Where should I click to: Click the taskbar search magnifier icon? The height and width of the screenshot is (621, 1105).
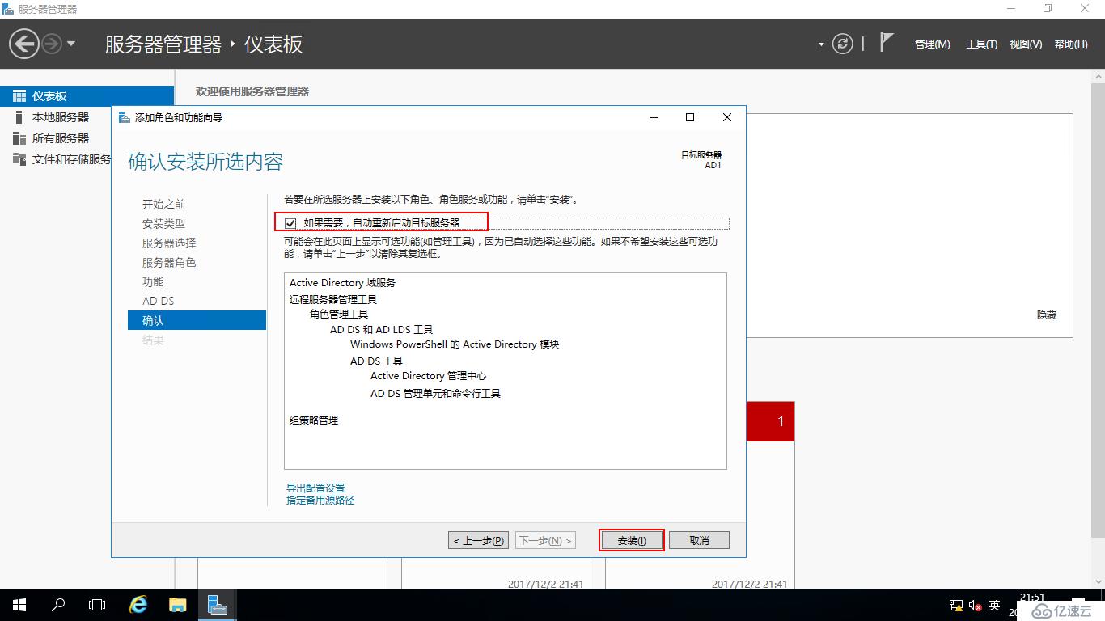click(x=58, y=605)
